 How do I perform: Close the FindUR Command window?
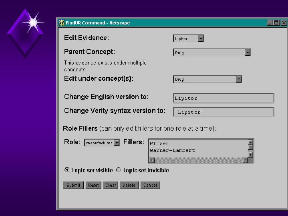(284, 22)
